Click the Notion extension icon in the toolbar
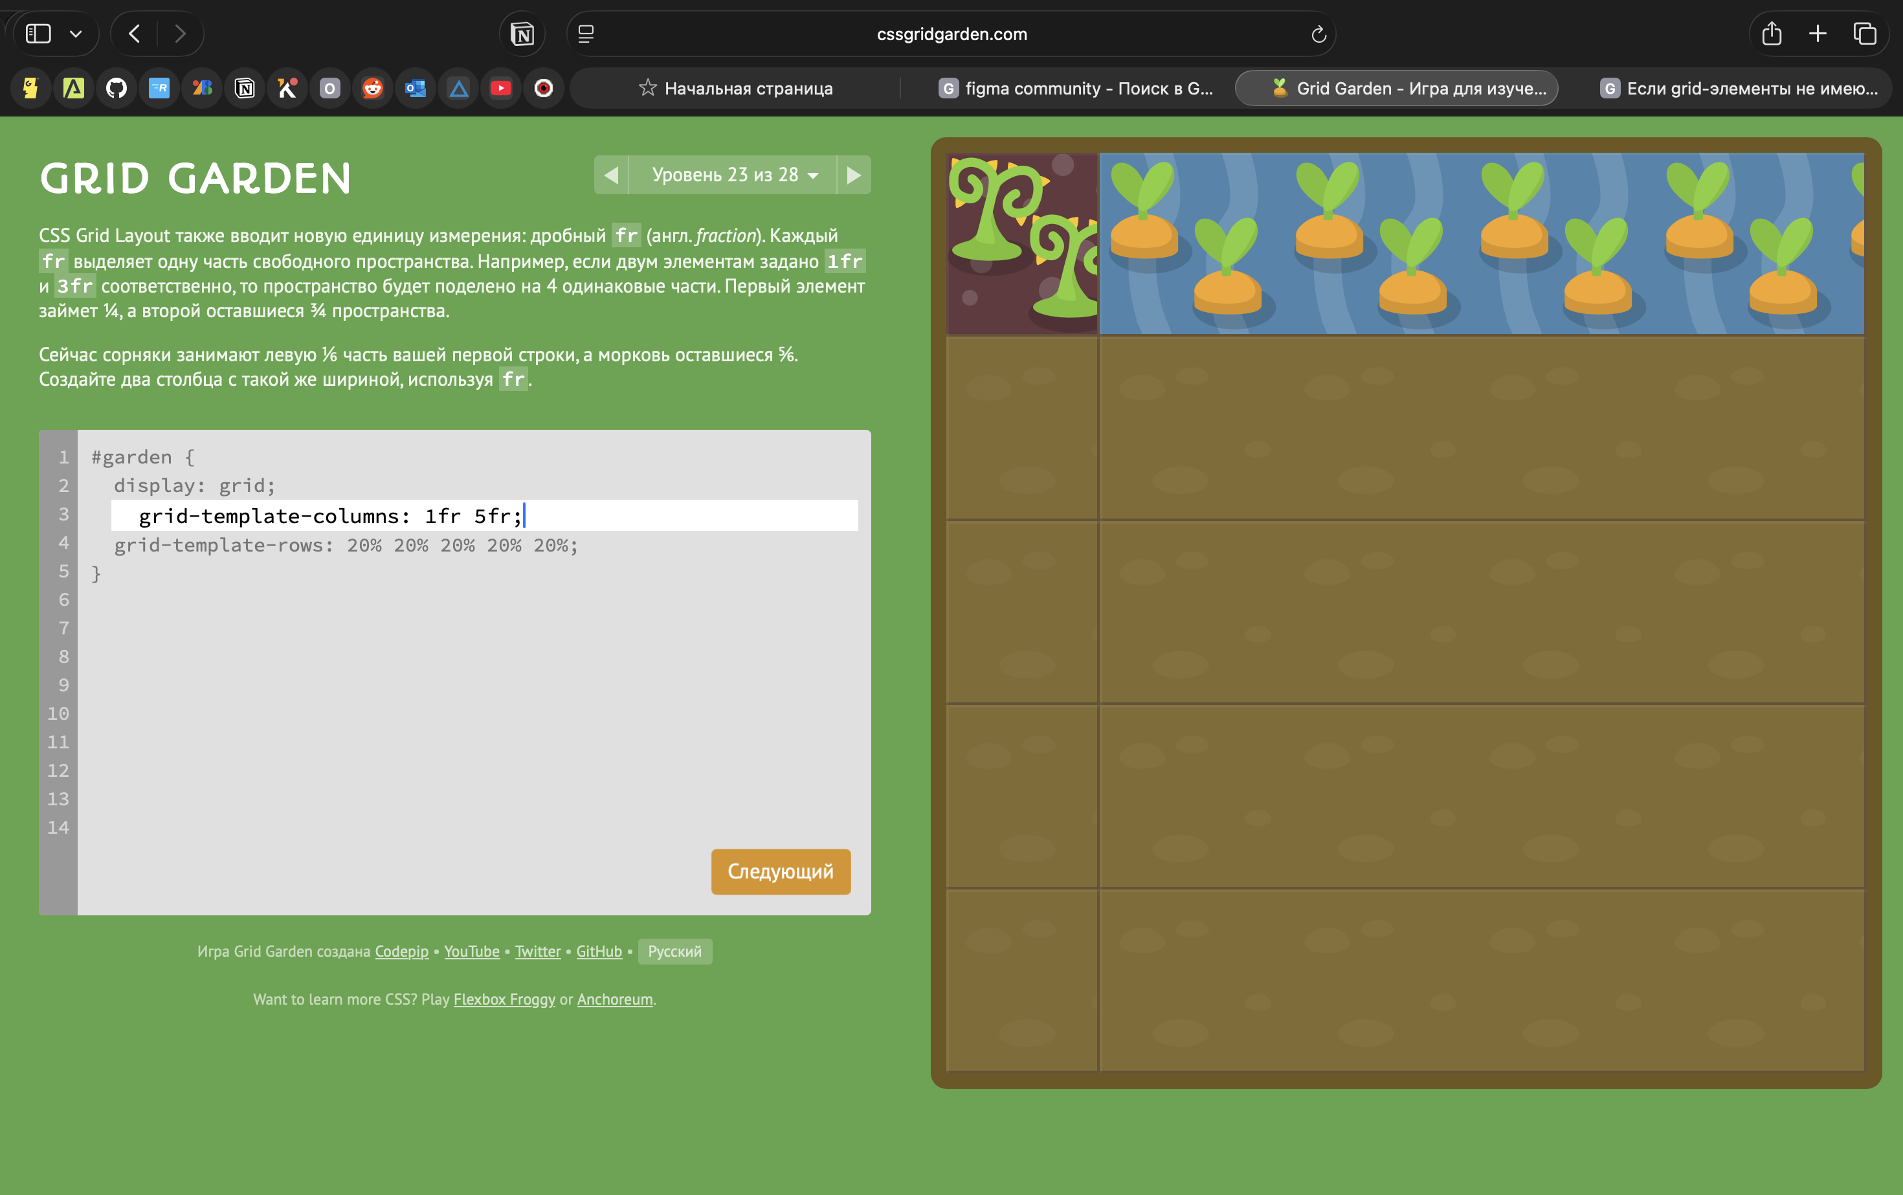1903x1195 pixels. 522,34
